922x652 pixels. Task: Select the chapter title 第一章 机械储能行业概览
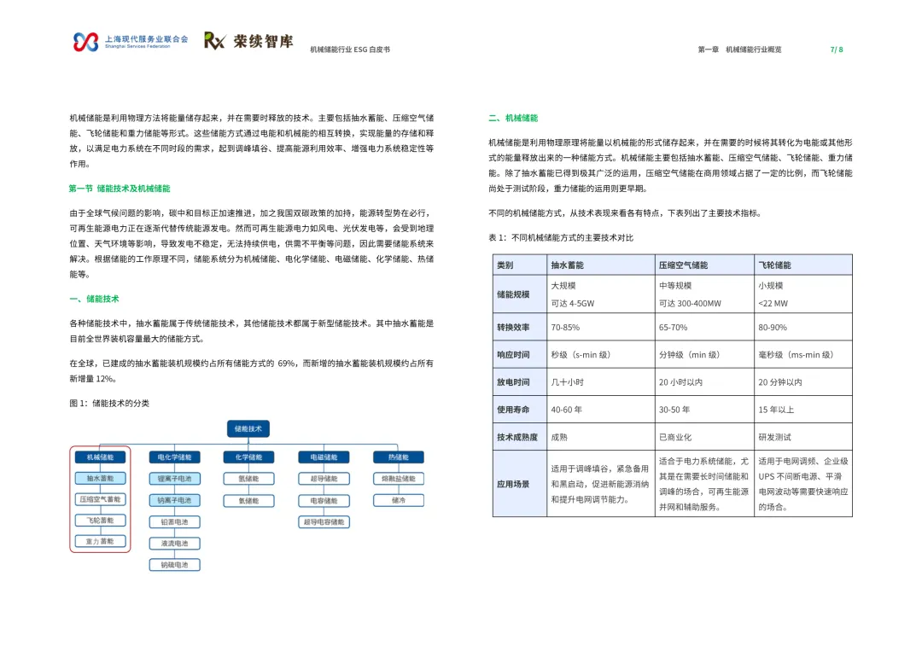(739, 49)
